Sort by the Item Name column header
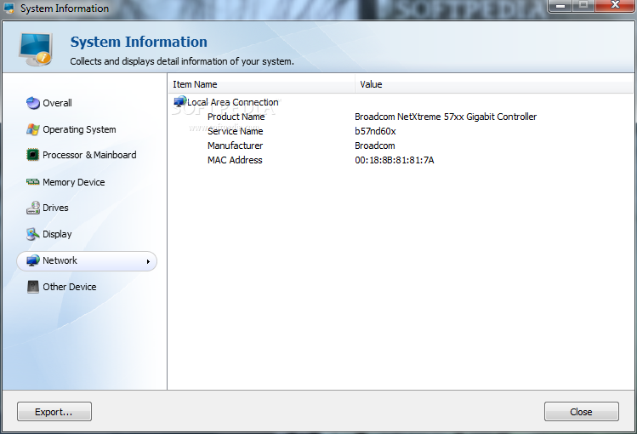The height and width of the screenshot is (434, 637). 261,84
